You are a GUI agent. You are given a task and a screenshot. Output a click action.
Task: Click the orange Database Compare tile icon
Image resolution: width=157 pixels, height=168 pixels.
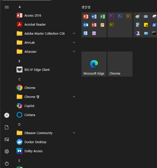[102, 25]
